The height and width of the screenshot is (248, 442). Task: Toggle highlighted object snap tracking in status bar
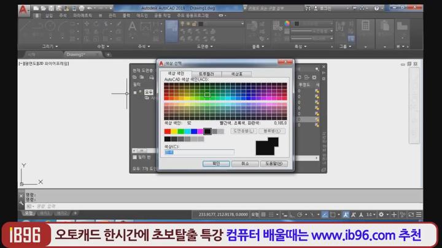pos(325,214)
